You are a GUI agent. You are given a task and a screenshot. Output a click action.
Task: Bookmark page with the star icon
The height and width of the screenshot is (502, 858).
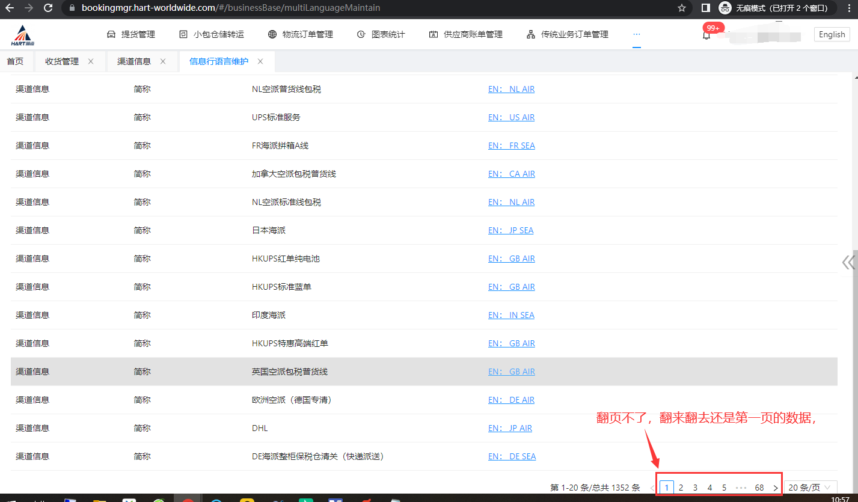pyautogui.click(x=681, y=8)
